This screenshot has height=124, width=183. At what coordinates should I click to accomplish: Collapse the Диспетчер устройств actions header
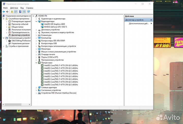(151, 20)
